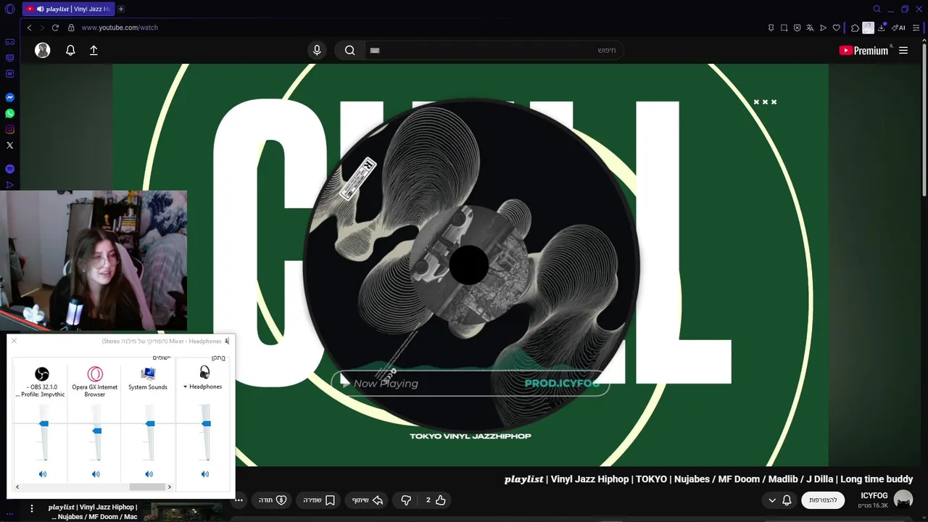Open subscription notification bell dropdown

[x=780, y=500]
